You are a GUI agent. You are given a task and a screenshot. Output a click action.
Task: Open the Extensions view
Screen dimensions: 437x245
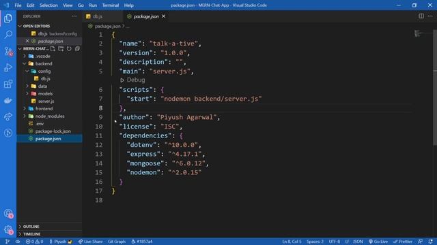click(x=8, y=84)
